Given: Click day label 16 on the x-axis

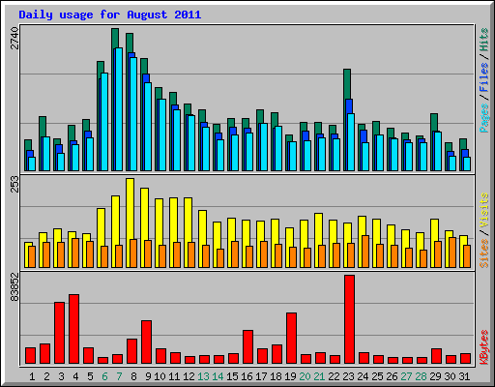Looking at the screenshot, I should tap(247, 376).
